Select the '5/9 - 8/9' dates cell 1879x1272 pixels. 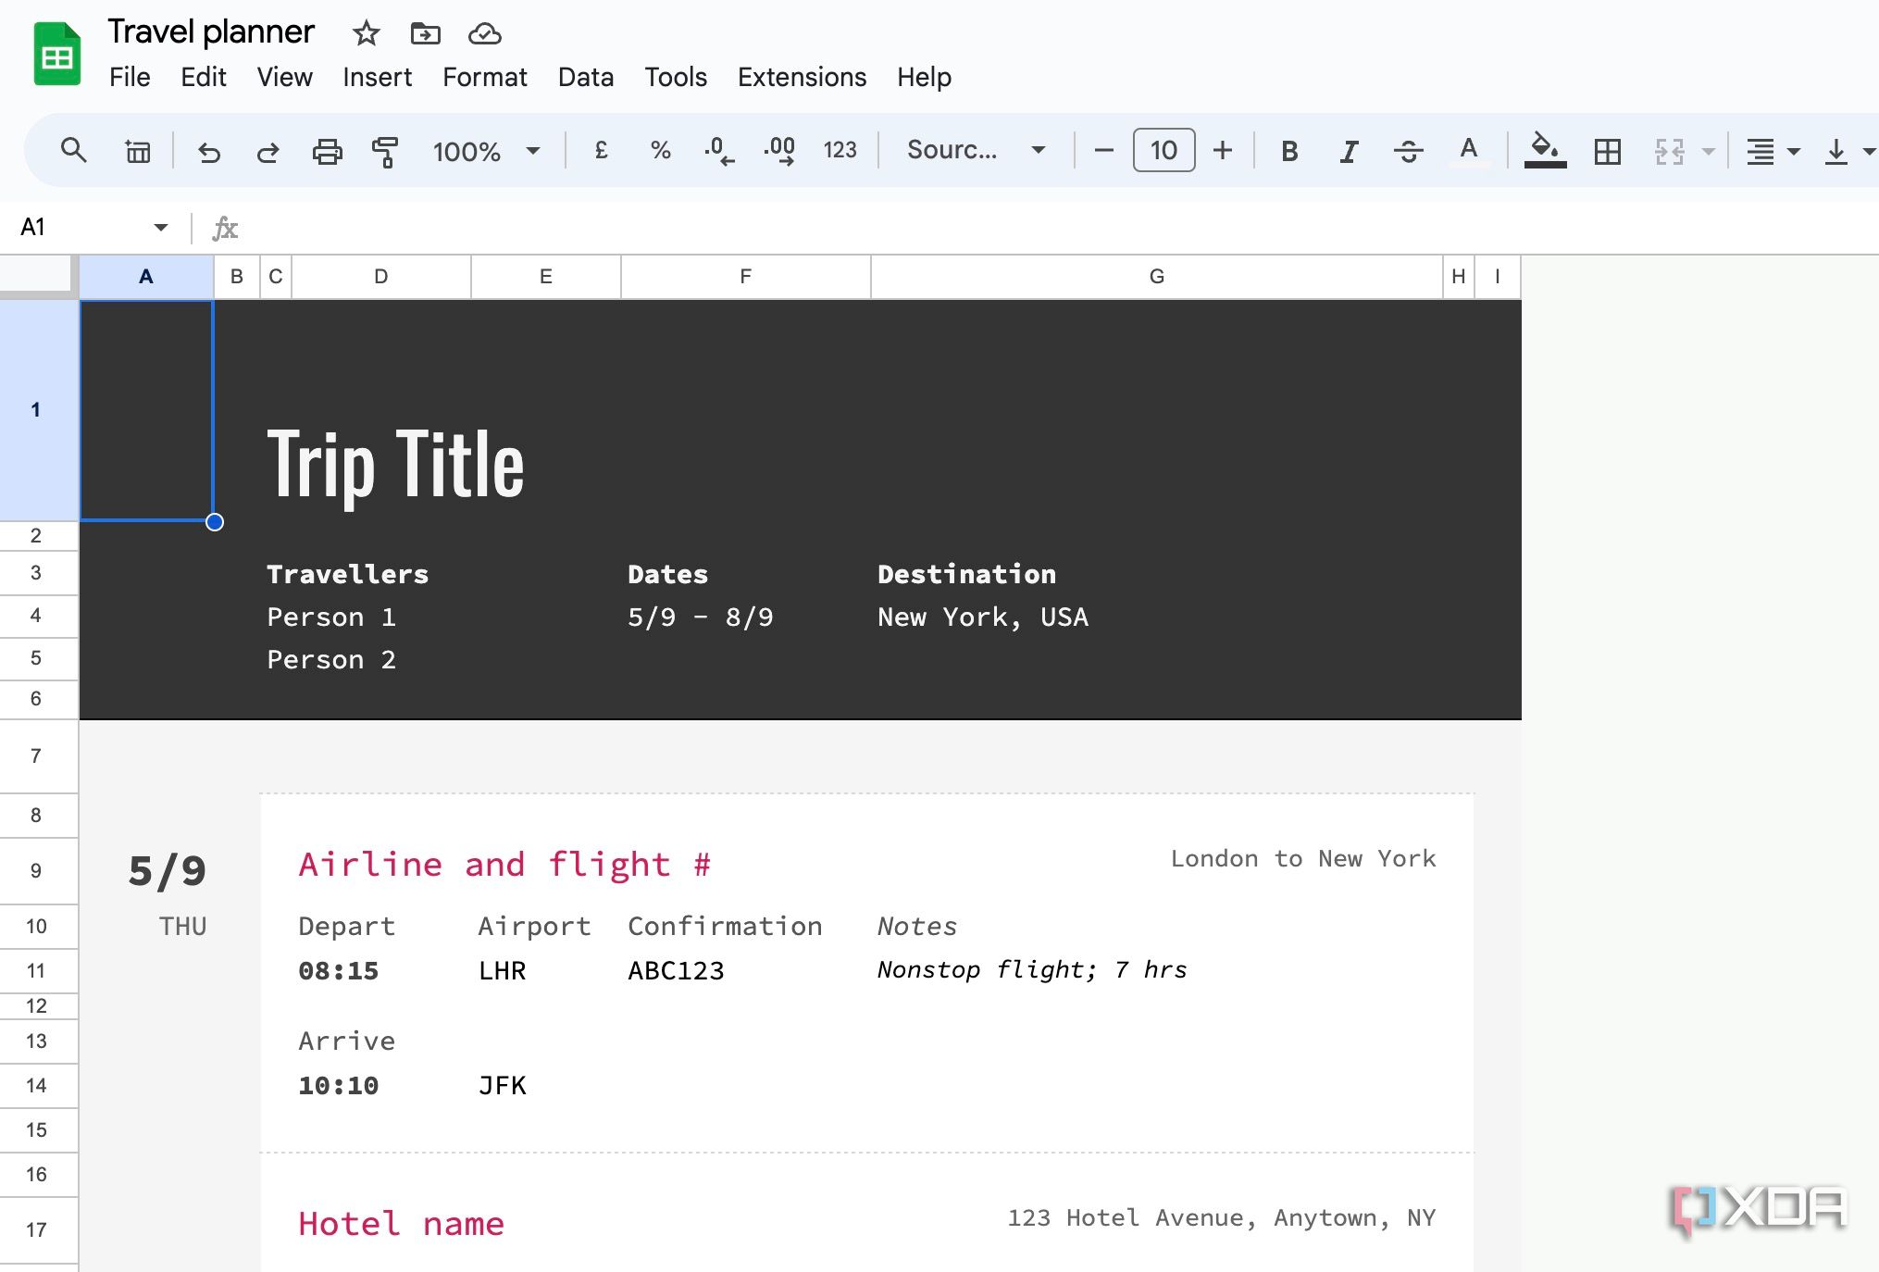click(701, 617)
